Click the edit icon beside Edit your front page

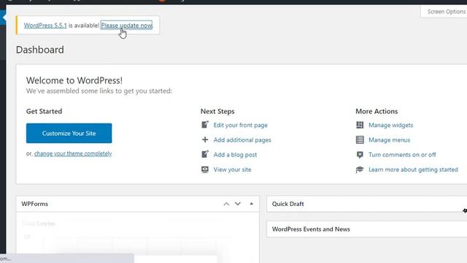tap(205, 125)
